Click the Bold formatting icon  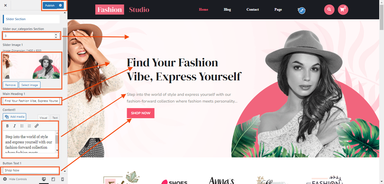(x=8, y=126)
